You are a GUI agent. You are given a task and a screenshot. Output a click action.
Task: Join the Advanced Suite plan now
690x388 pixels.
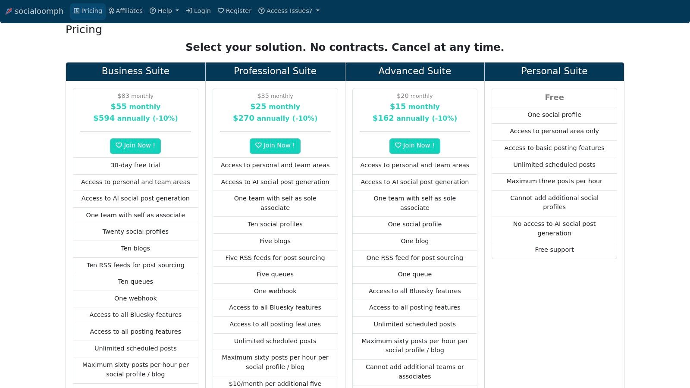tap(415, 146)
